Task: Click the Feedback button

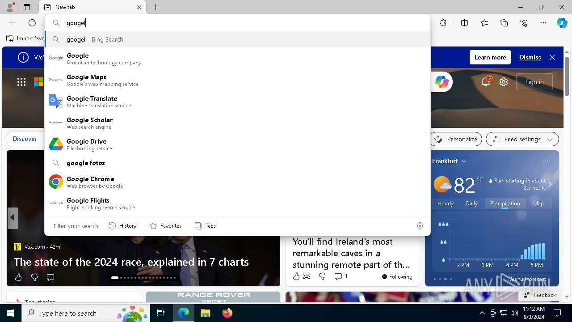Action: [x=539, y=295]
